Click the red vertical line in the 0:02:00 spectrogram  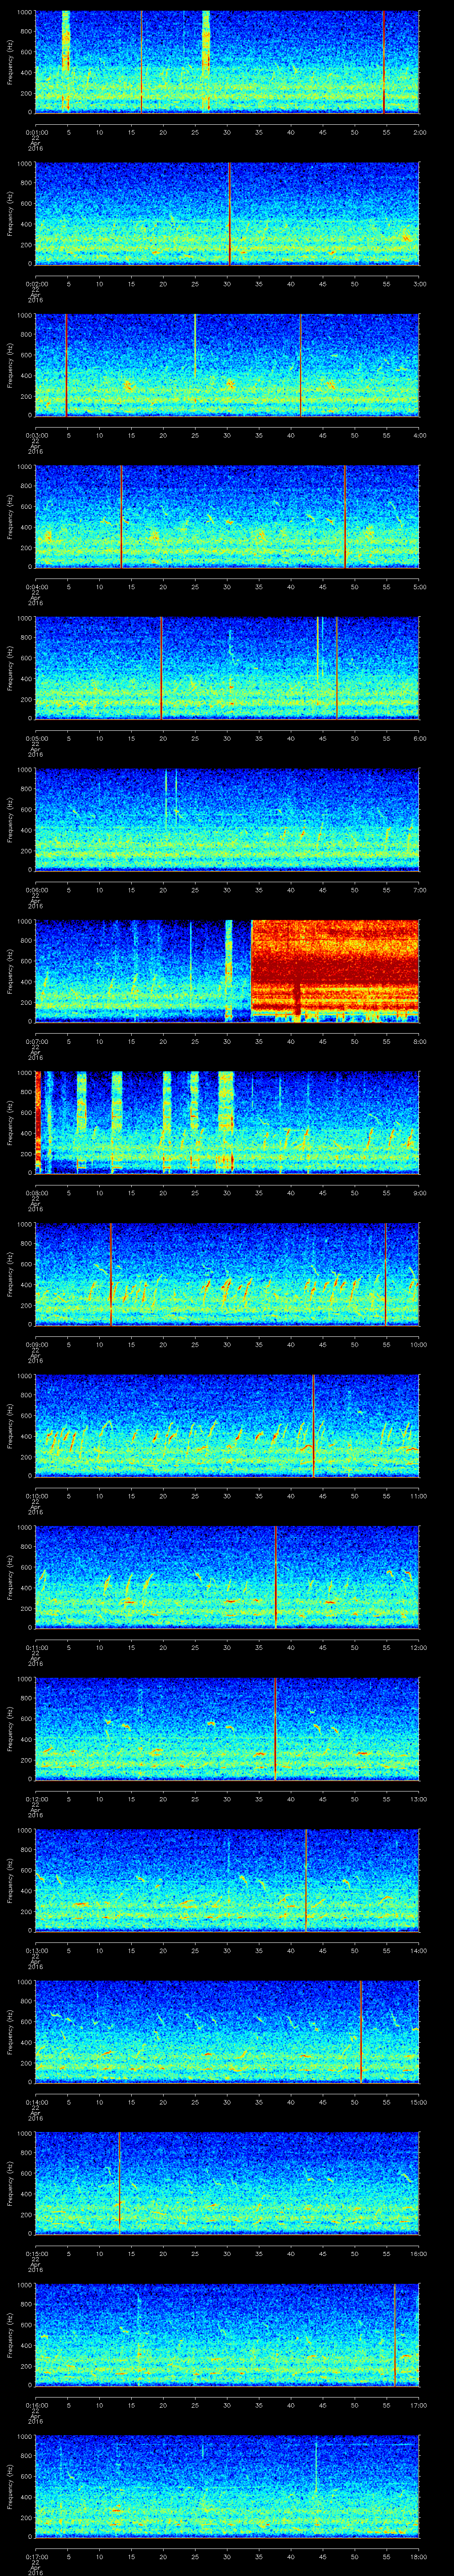(x=230, y=213)
